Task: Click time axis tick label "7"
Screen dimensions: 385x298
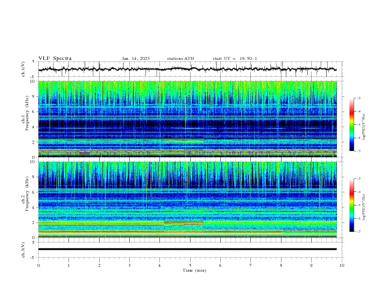Action: [251, 265]
